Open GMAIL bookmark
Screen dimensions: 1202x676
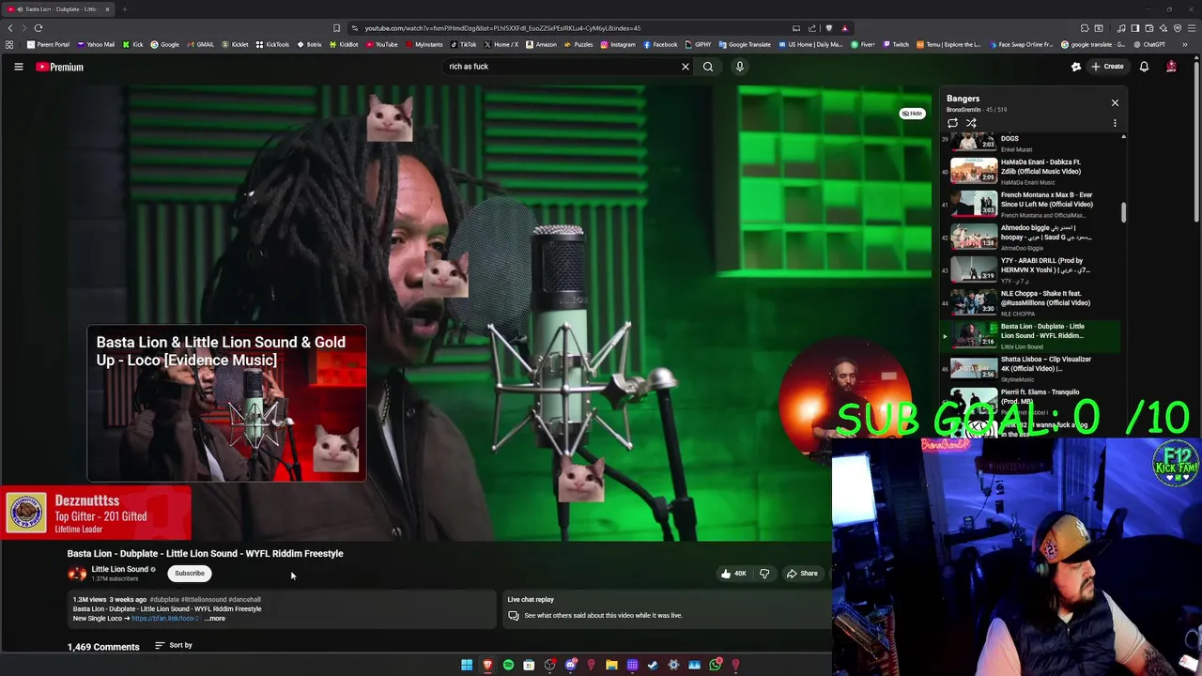pos(201,44)
